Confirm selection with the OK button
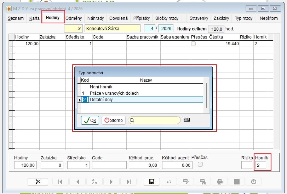The image size is (287, 194). tap(90, 120)
